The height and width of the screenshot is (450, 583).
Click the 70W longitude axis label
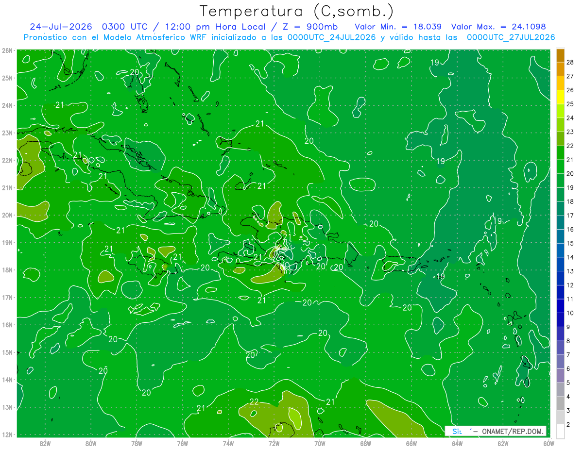(x=320, y=443)
